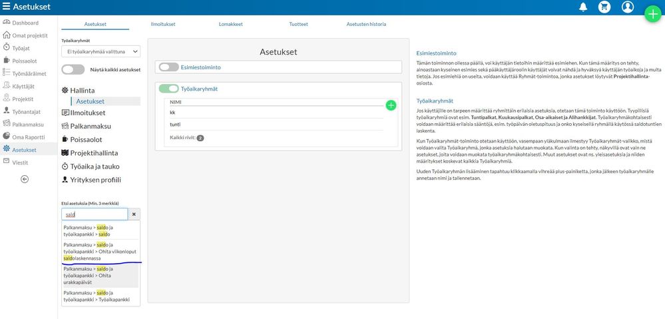Switch to the Asetukset top tab
The height and width of the screenshot is (319, 665).
click(95, 24)
